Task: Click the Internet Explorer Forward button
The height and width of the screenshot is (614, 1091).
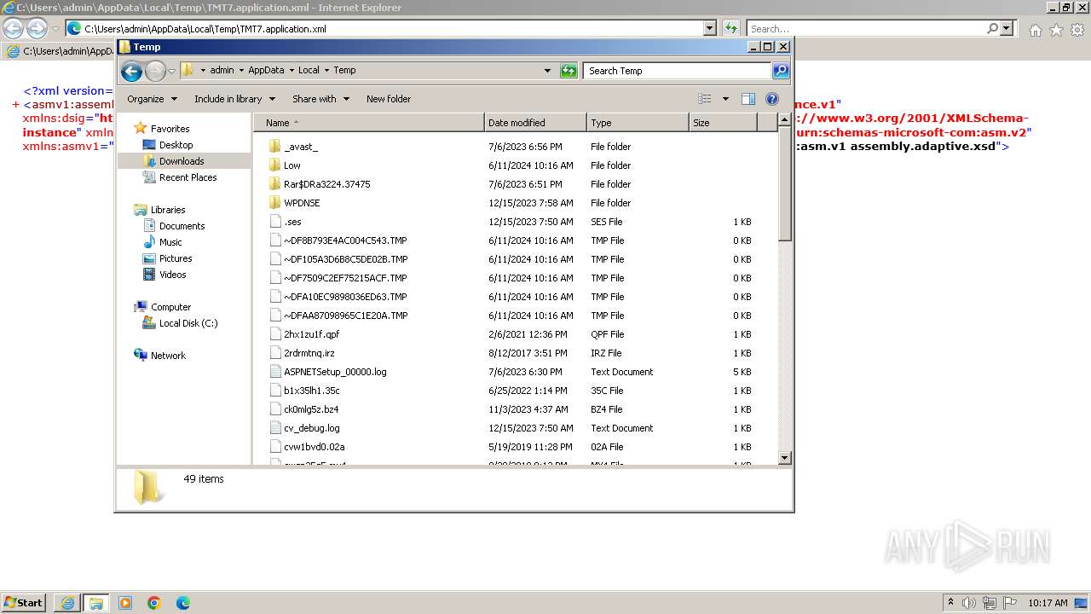Action: (x=37, y=28)
